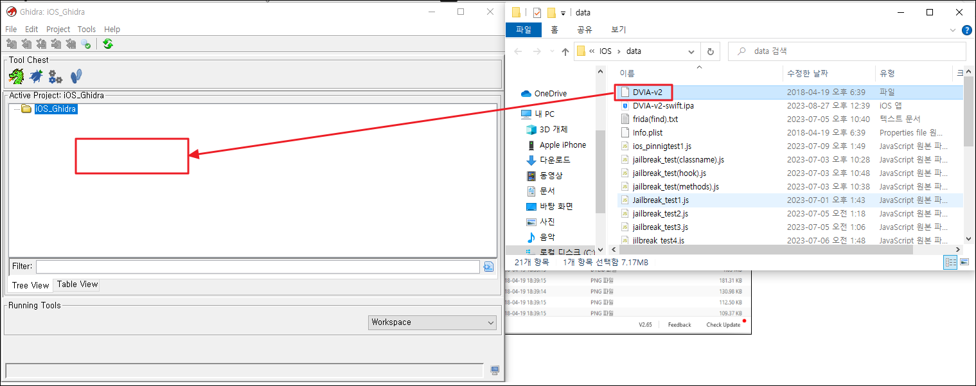This screenshot has width=976, height=386.
Task: Click the first version-control add file icon
Action: (x=12, y=44)
